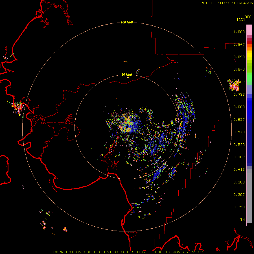This screenshot has height=254, width=254.
Task: Click the NEXLAB-College of DuPage credit text
Action: [x=225, y=3]
